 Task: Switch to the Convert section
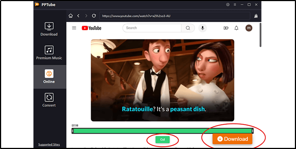point(49,100)
